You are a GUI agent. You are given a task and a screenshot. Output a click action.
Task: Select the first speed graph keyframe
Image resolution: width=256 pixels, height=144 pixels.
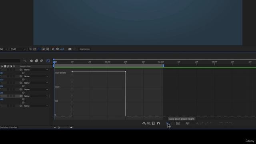coord(72,72)
